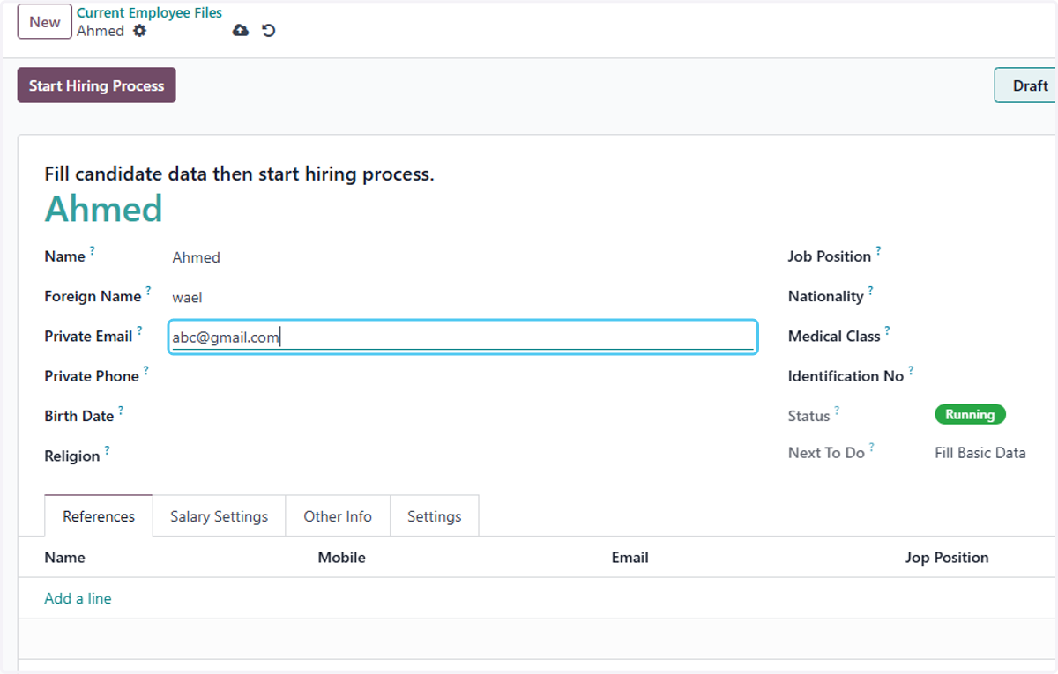The image size is (1058, 674).
Task: Click the help mark next to Nationality
Action: (870, 291)
